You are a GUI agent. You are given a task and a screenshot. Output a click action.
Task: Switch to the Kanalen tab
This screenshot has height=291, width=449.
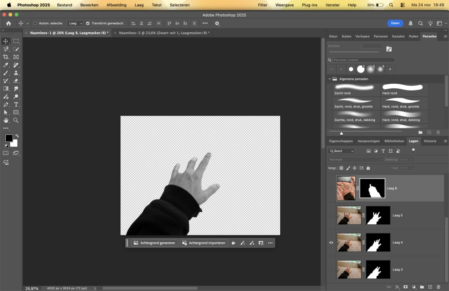coord(398,36)
